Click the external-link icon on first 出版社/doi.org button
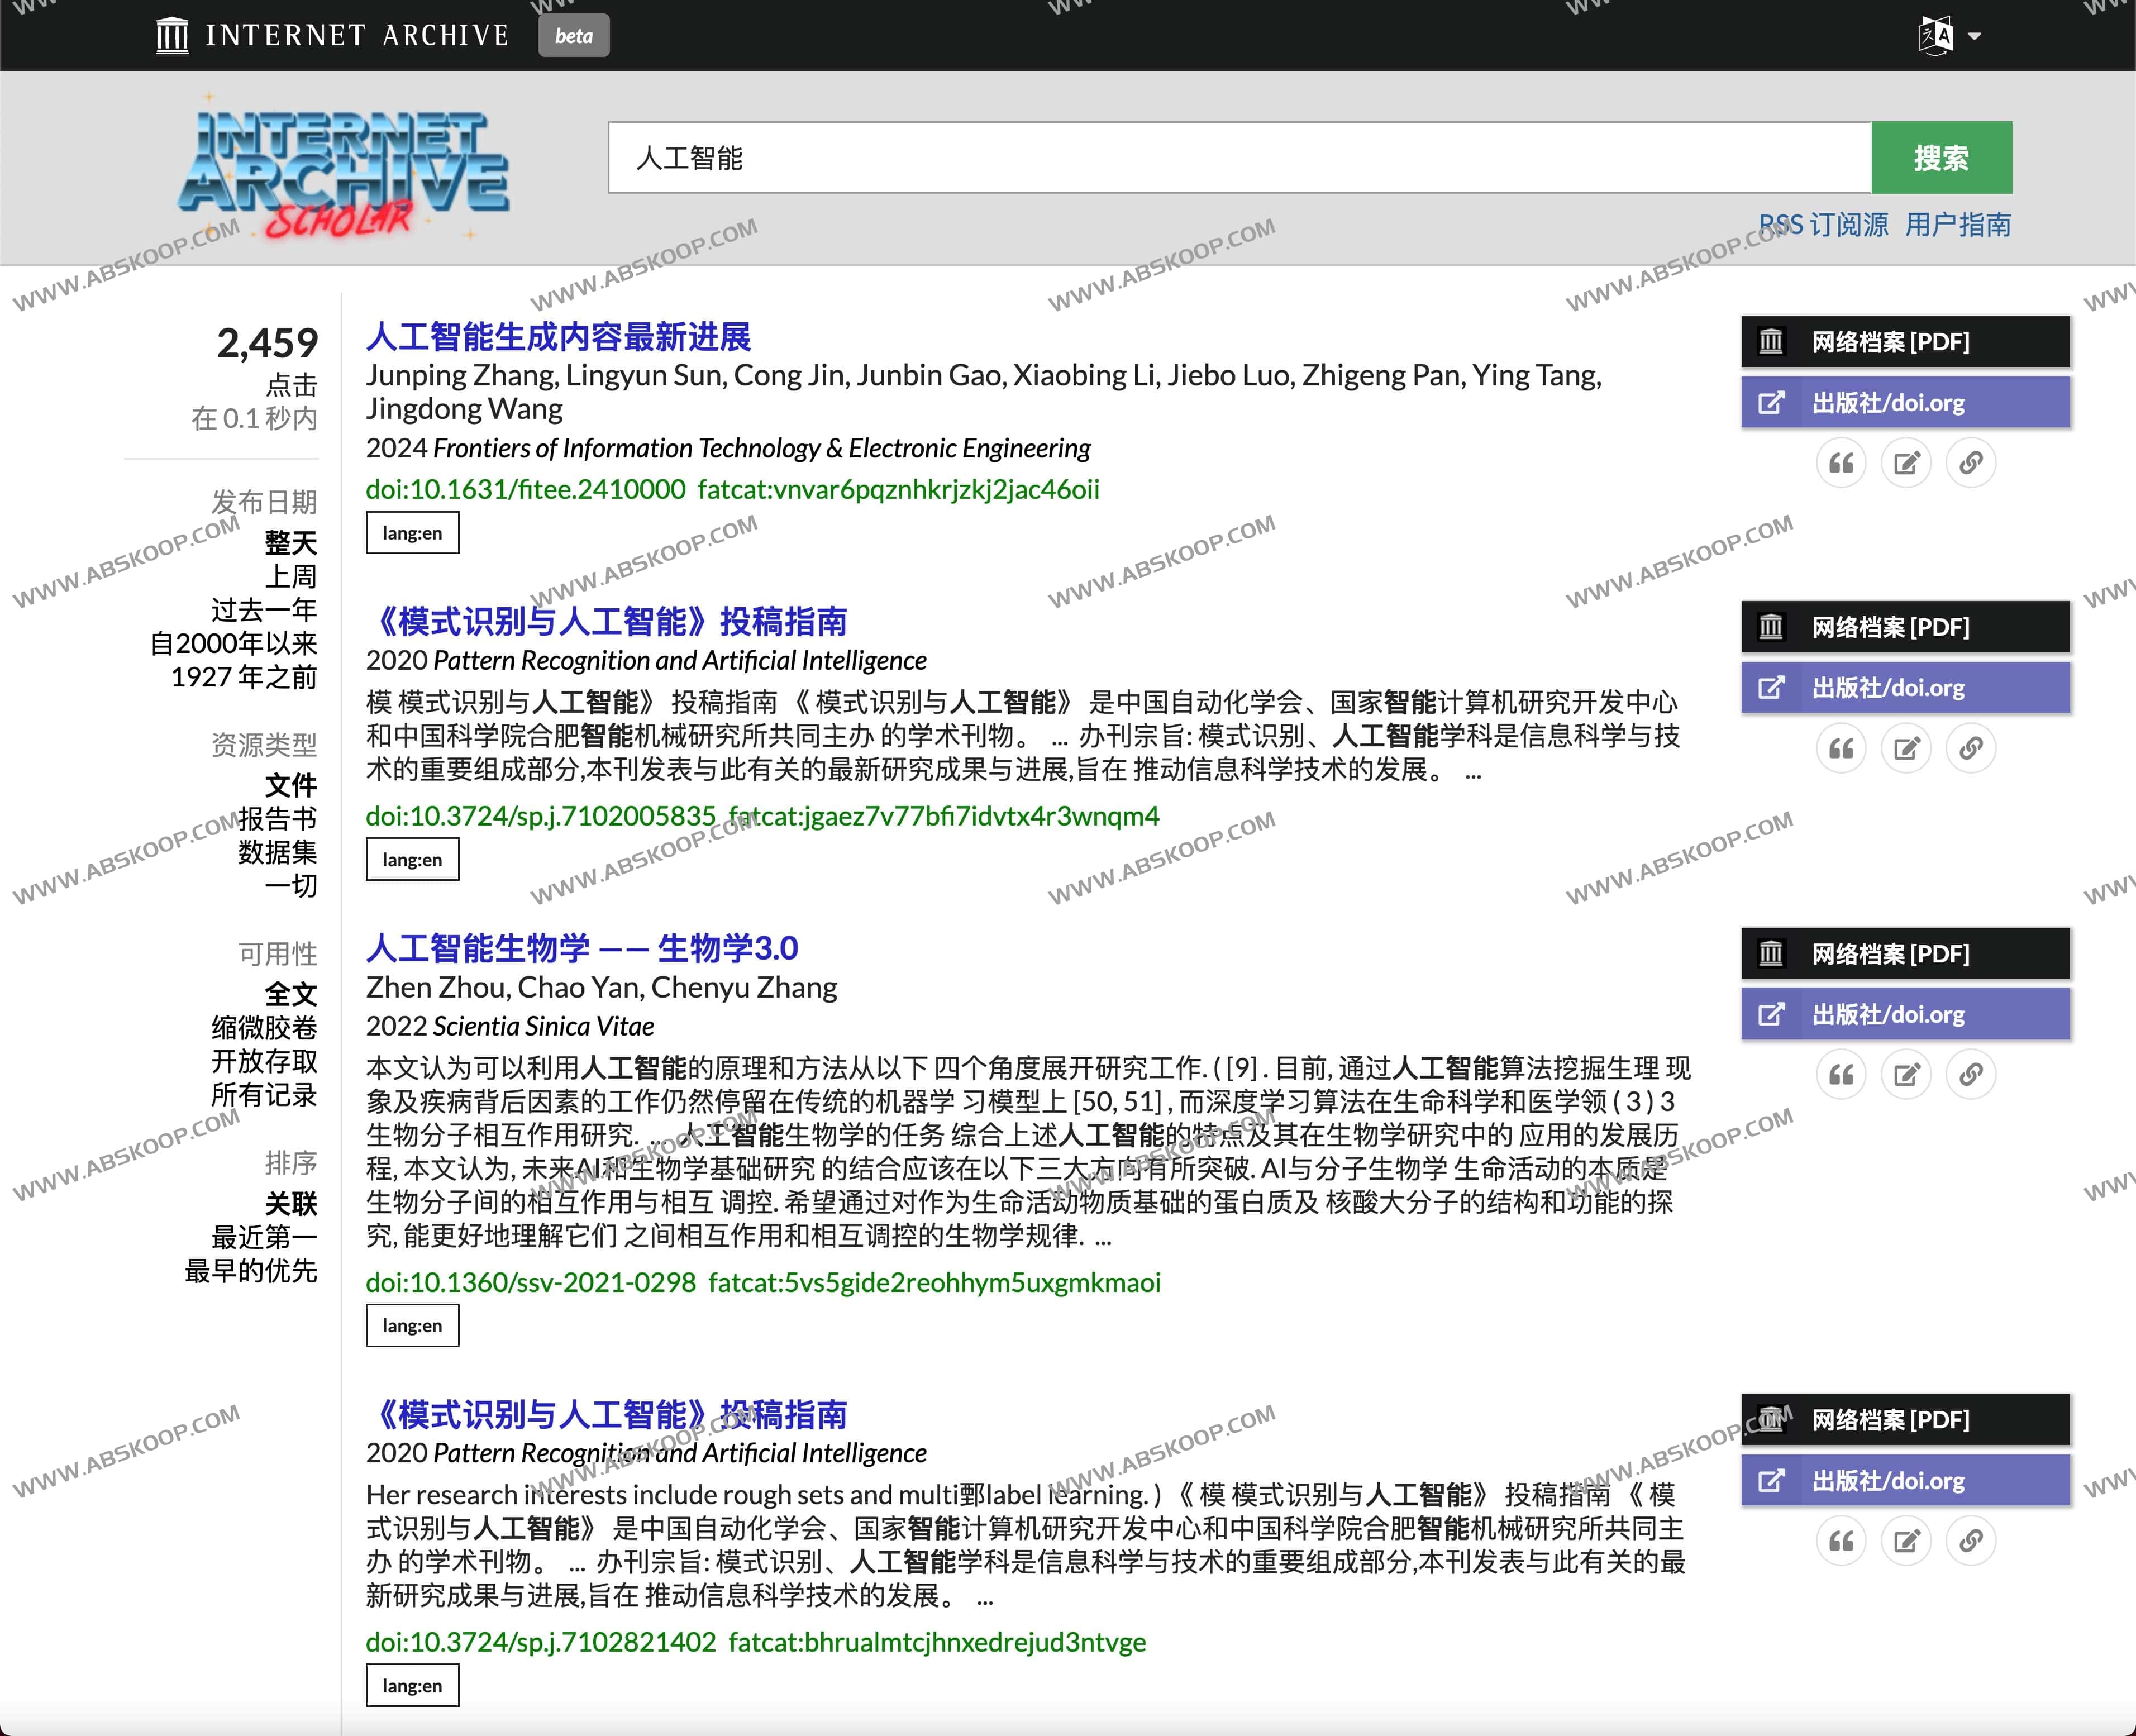 click(x=1771, y=402)
